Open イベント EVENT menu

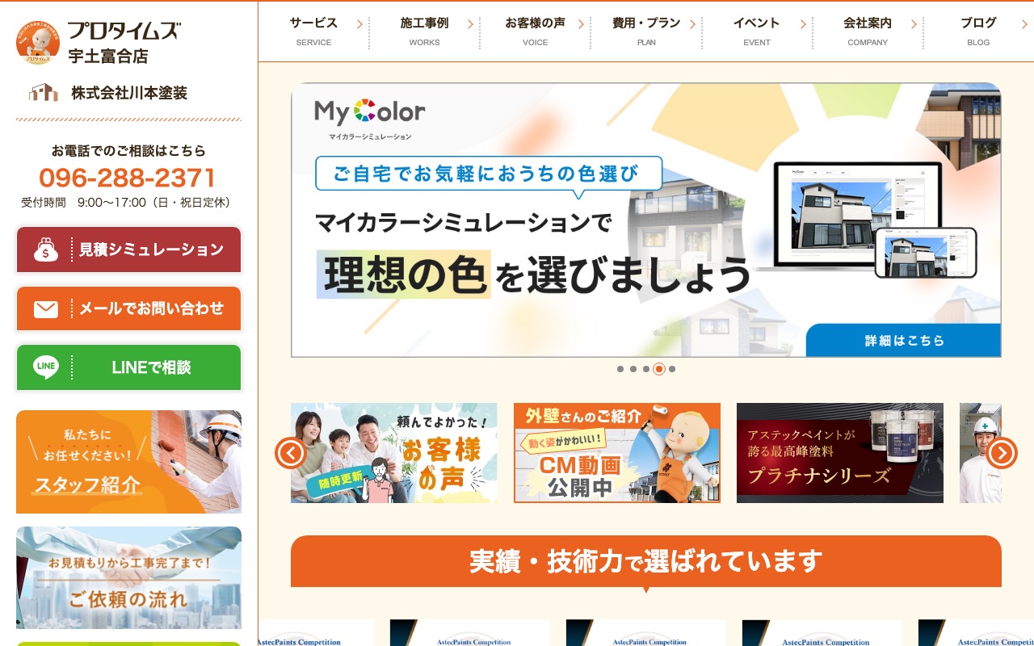757,31
